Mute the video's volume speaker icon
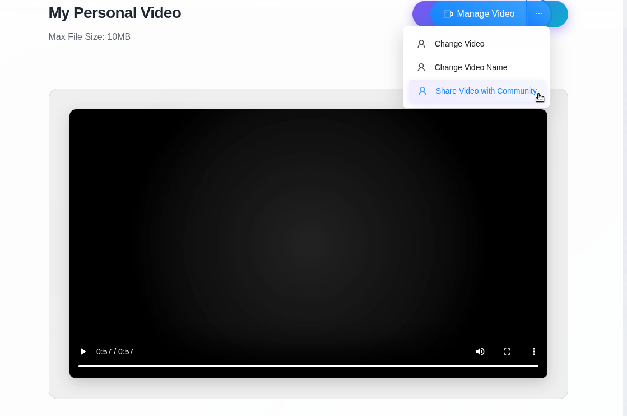The image size is (627, 416). click(x=480, y=352)
